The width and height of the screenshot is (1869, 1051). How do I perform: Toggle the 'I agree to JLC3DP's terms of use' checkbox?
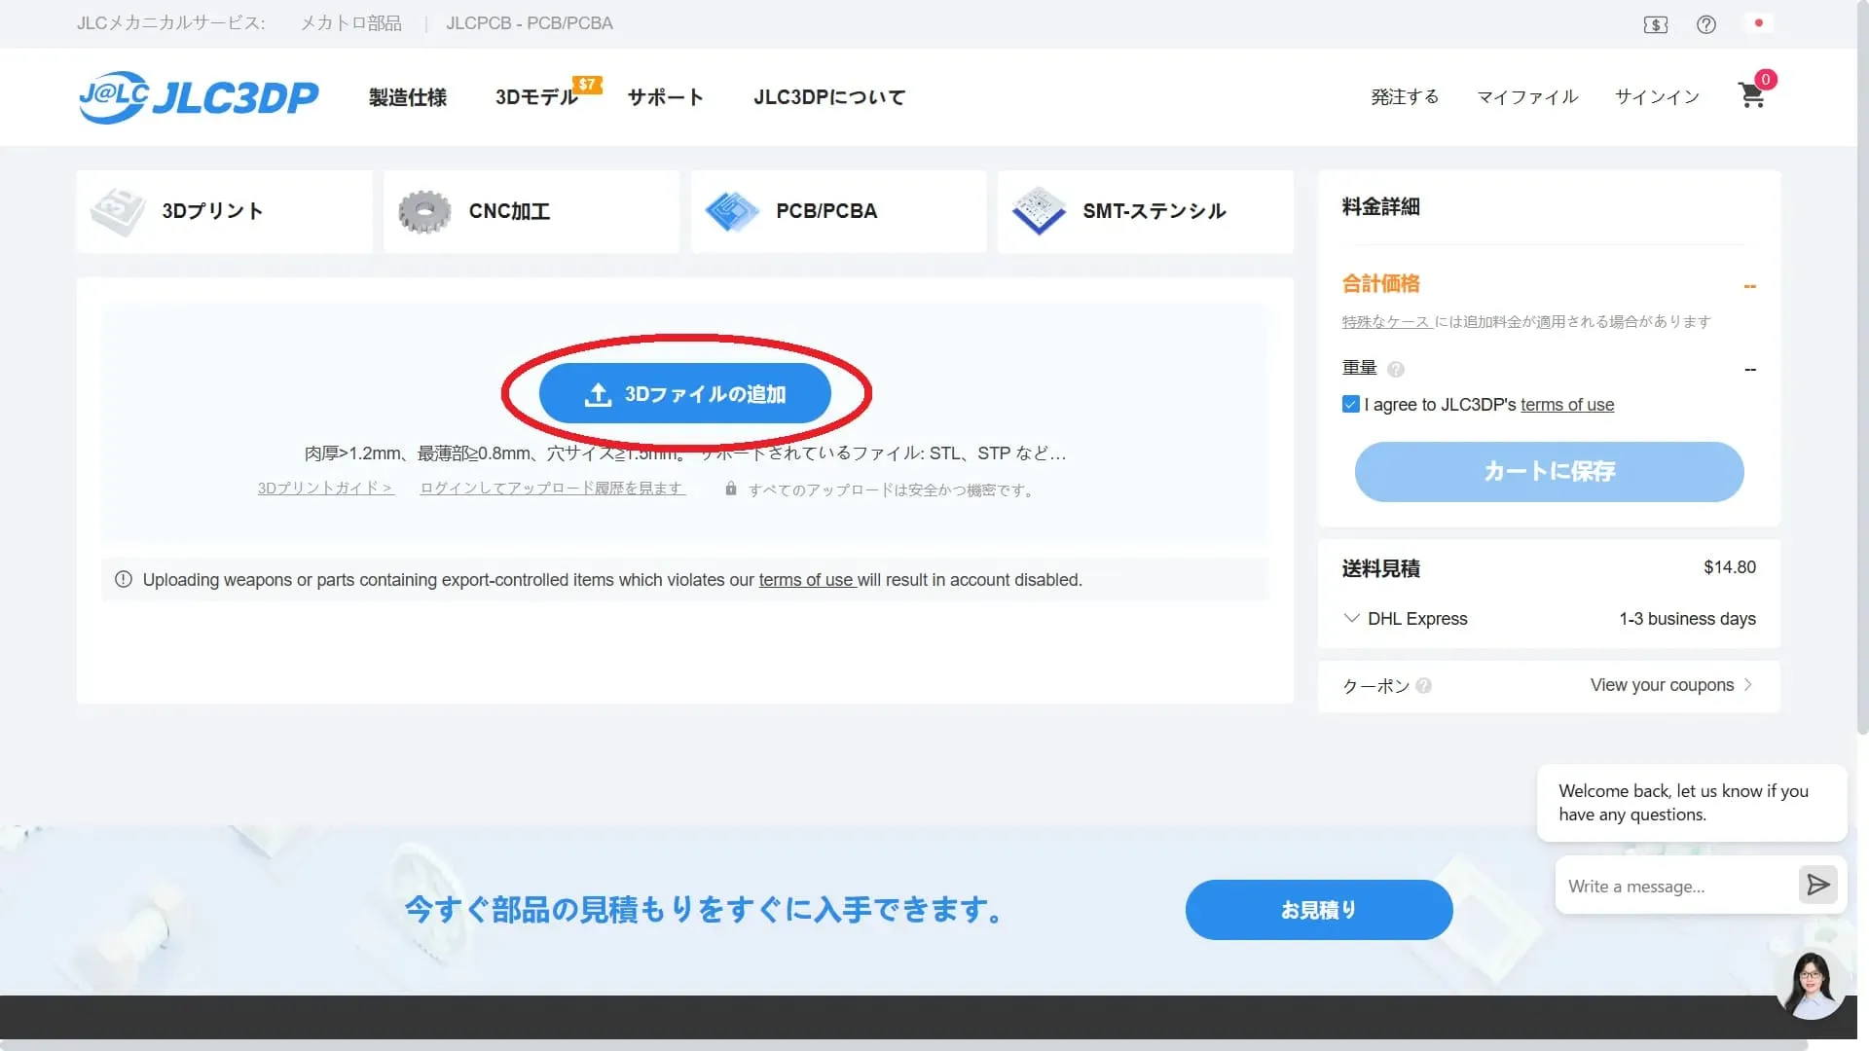(x=1351, y=404)
